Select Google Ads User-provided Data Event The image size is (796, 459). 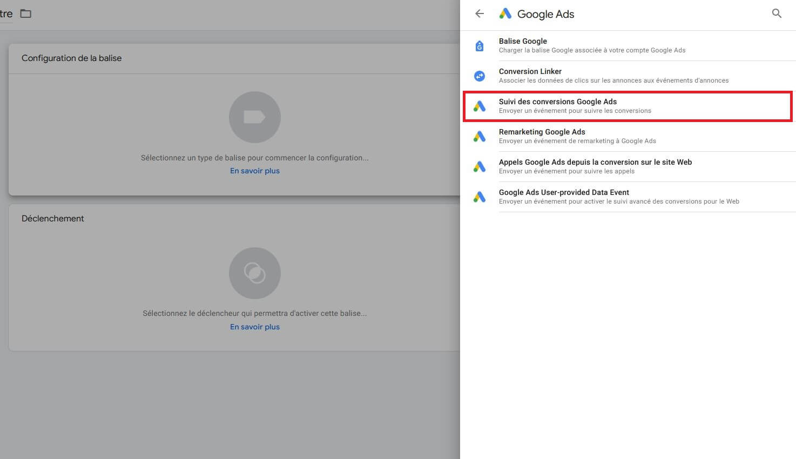628,197
